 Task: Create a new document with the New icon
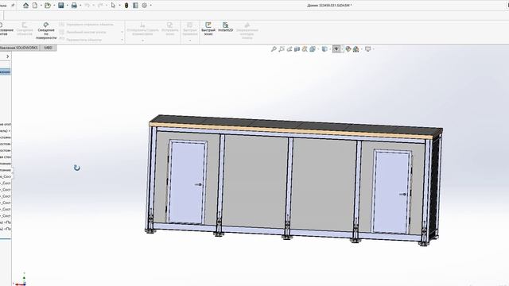[35, 6]
